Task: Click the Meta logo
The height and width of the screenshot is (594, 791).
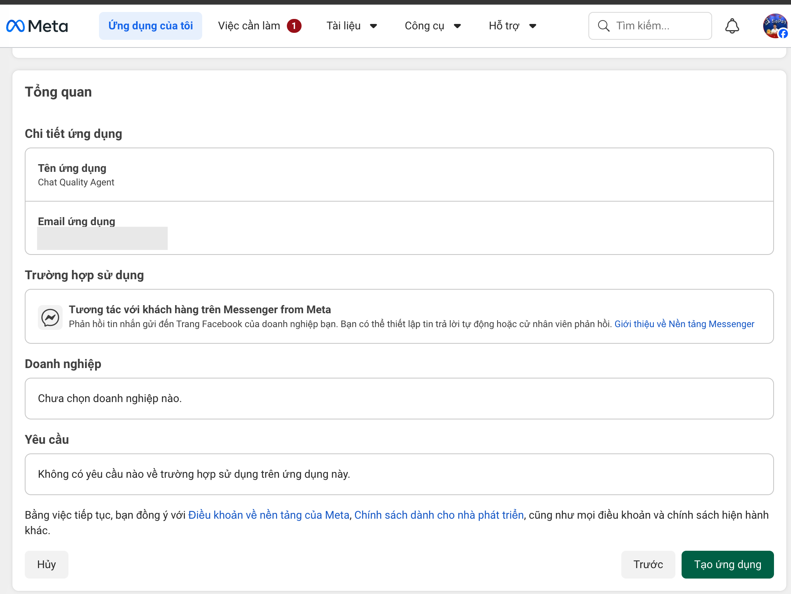Action: coord(37,25)
